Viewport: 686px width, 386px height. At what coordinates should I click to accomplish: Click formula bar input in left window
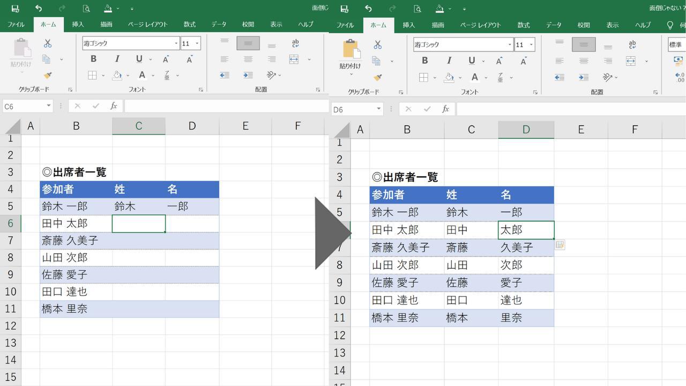pos(227,106)
